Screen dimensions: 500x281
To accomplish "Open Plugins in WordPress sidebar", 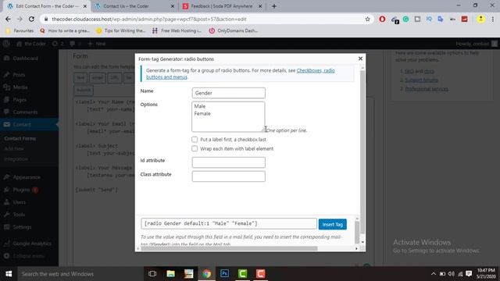I will [x=21, y=190].
